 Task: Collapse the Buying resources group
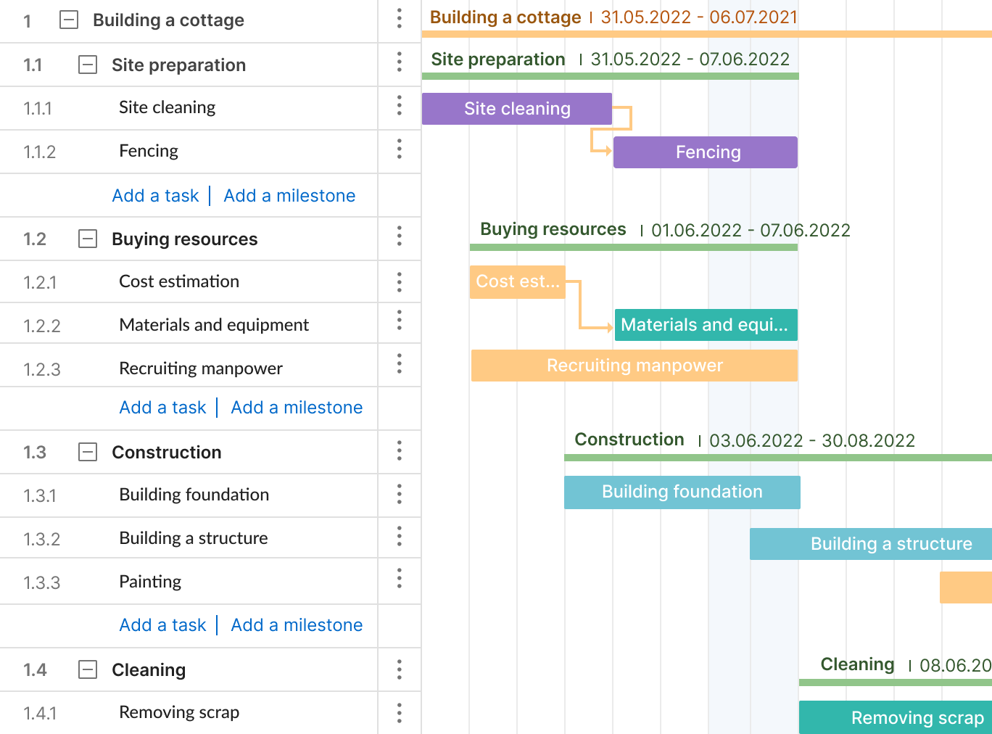[88, 239]
